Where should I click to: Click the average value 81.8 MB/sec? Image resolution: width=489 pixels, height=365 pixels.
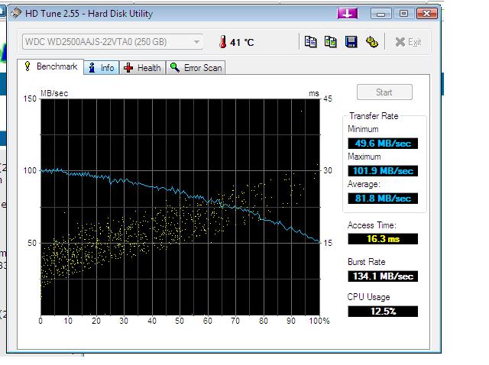[x=383, y=199]
